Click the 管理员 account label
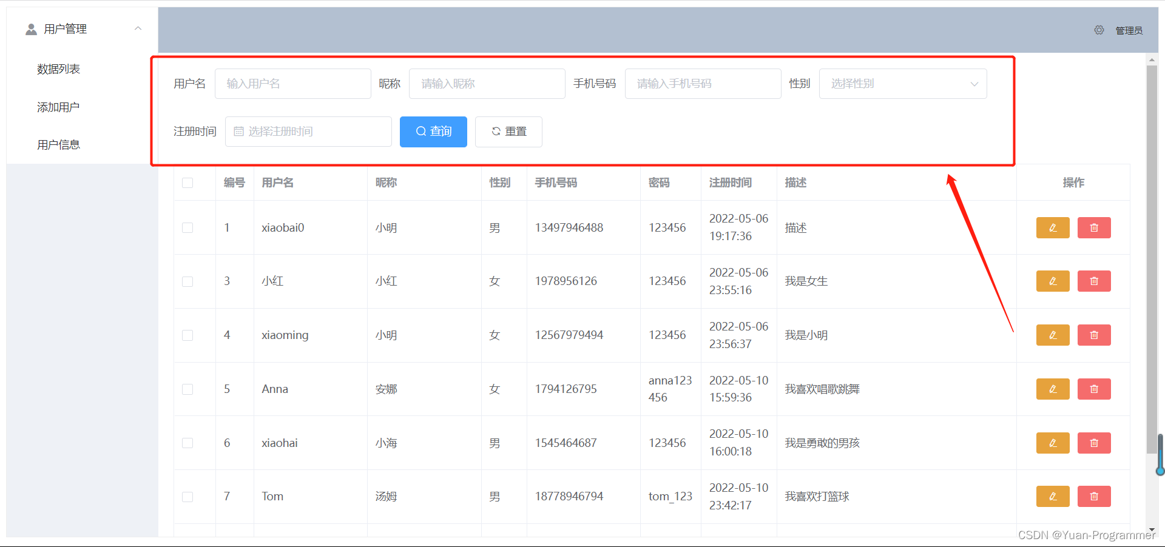 point(1129,30)
